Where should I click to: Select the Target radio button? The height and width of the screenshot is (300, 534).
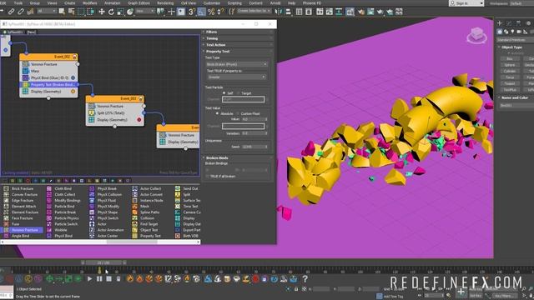coord(239,92)
